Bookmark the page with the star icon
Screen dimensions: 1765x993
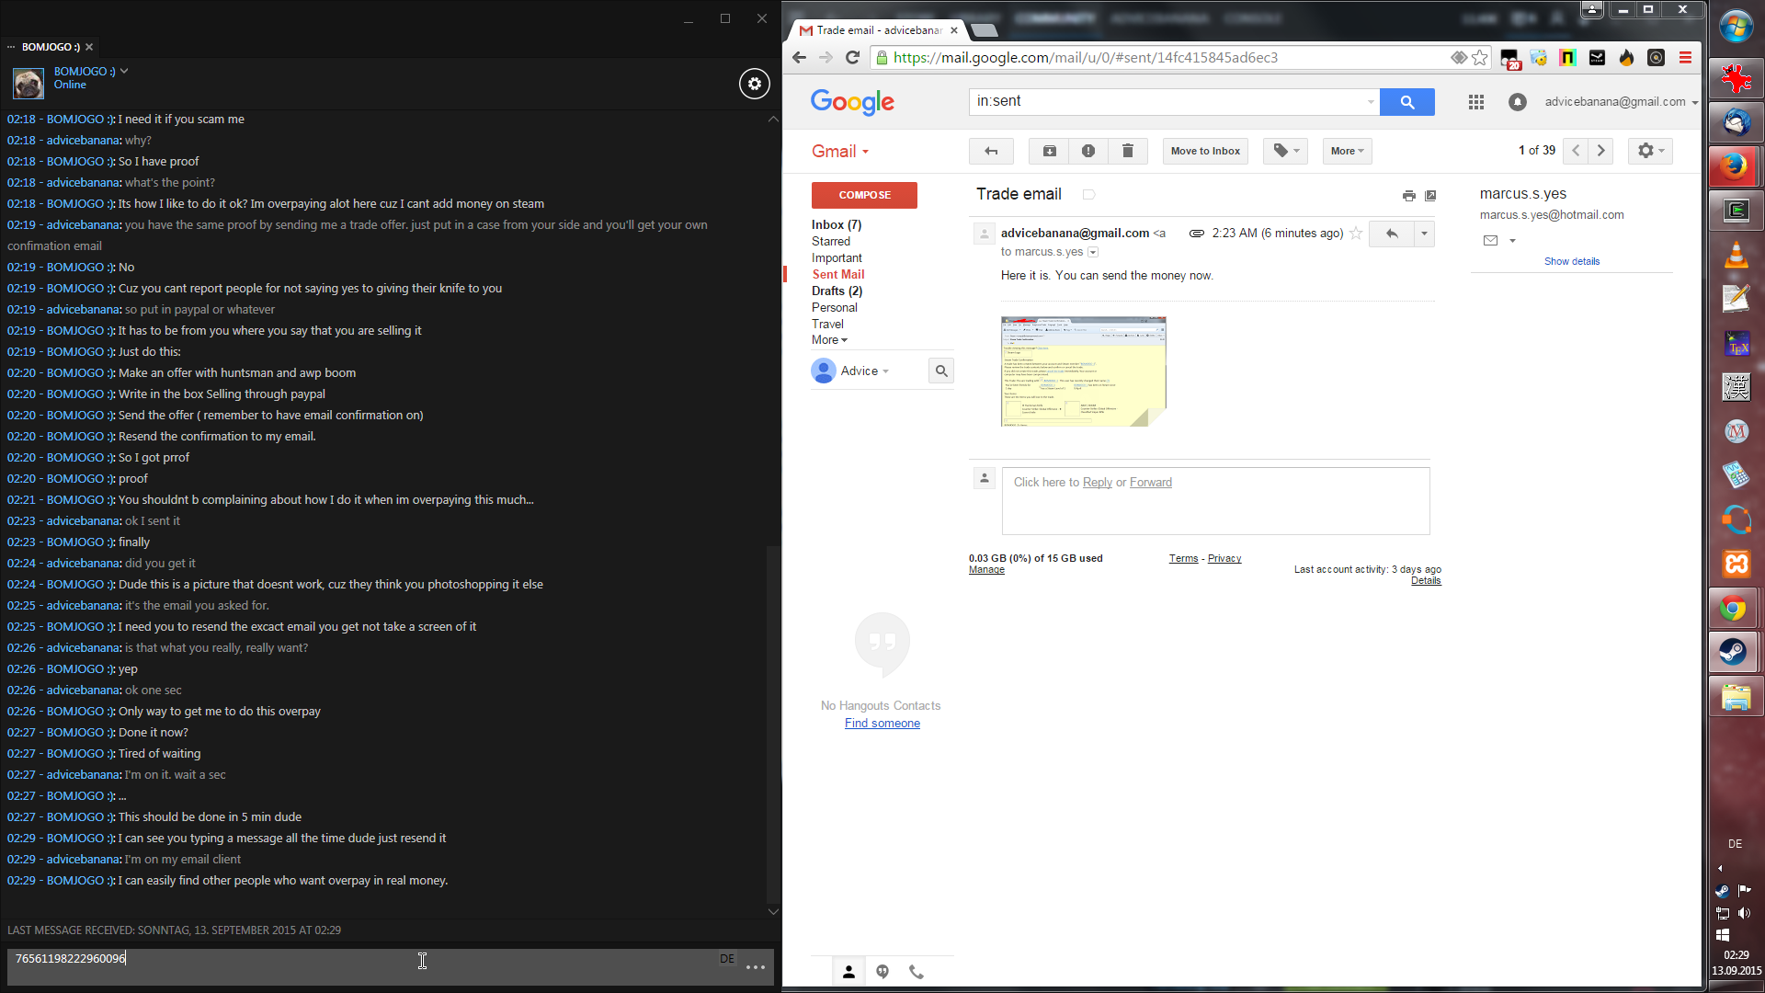(x=1480, y=58)
